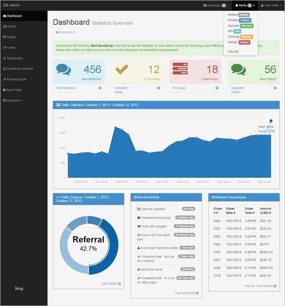Open Charts from the sidebar
This screenshot has width=285, height=306.
point(10,27)
